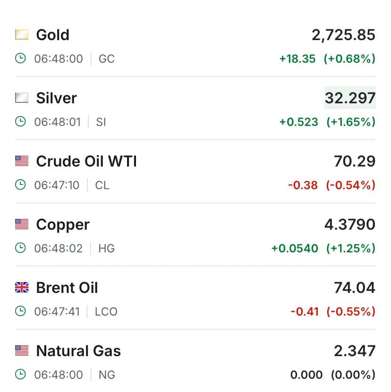Screen dimensions: 391x392
Task: Select the Copper commodity name
Action: click(x=63, y=225)
